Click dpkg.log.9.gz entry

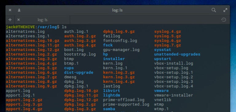click(x=119, y=32)
